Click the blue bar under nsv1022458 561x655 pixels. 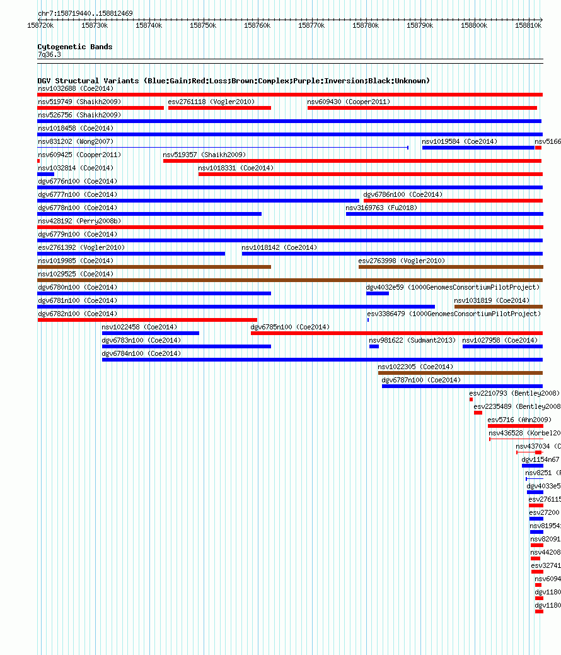pos(150,333)
